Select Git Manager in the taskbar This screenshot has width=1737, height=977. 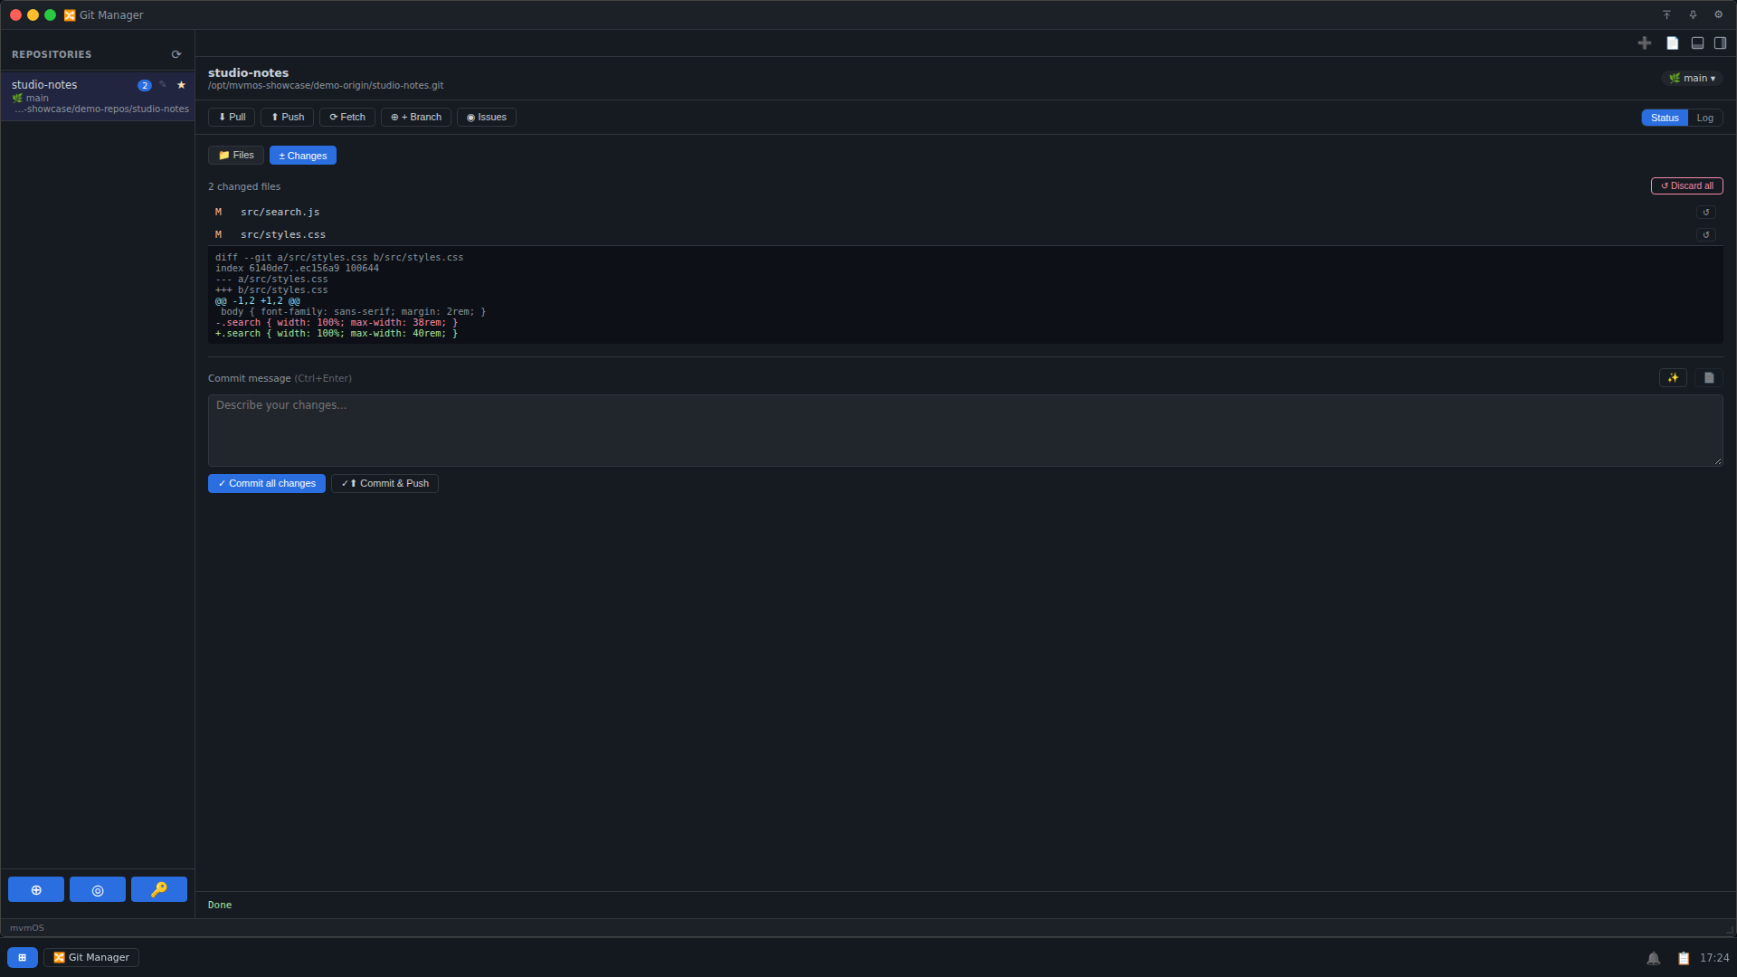coord(91,957)
